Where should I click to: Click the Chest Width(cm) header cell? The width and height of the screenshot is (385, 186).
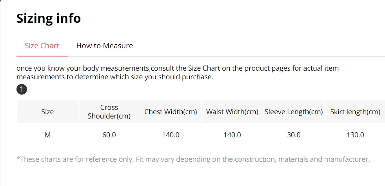(171, 112)
